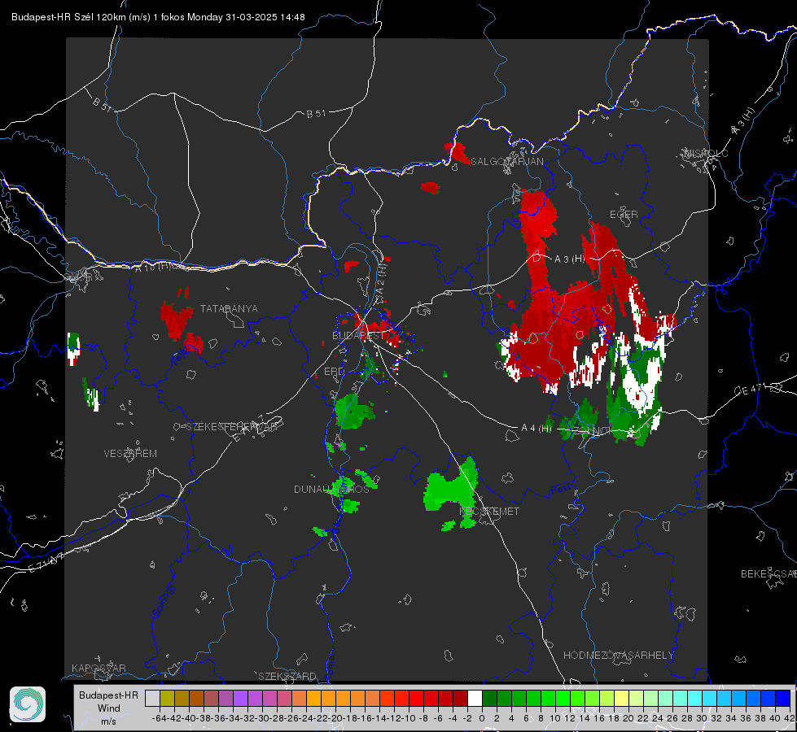Click the SZEKSZÁRD city label
The height and width of the screenshot is (732, 797).
[287, 676]
